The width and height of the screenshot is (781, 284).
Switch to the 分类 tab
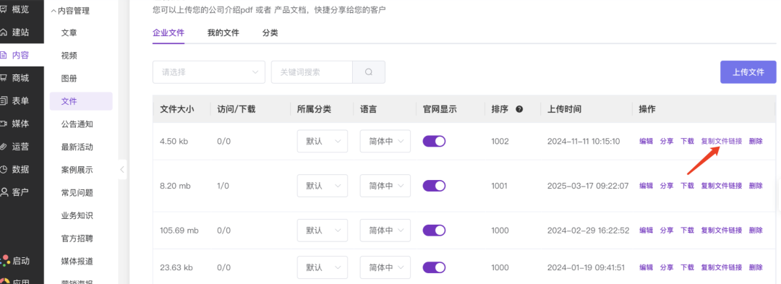click(x=270, y=33)
